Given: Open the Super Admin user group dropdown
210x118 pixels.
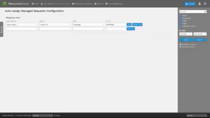Looking at the screenshot, I should pyautogui.click(x=22, y=25).
